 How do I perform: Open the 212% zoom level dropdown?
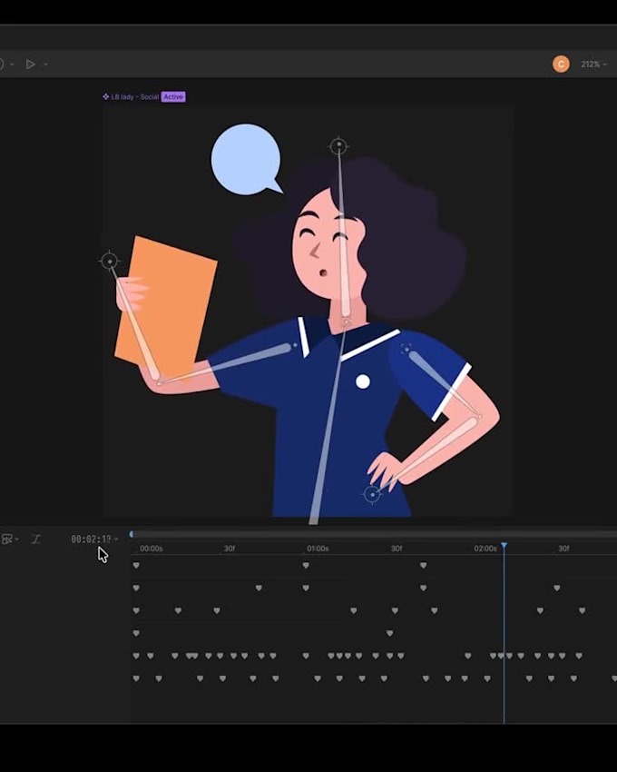tap(593, 64)
